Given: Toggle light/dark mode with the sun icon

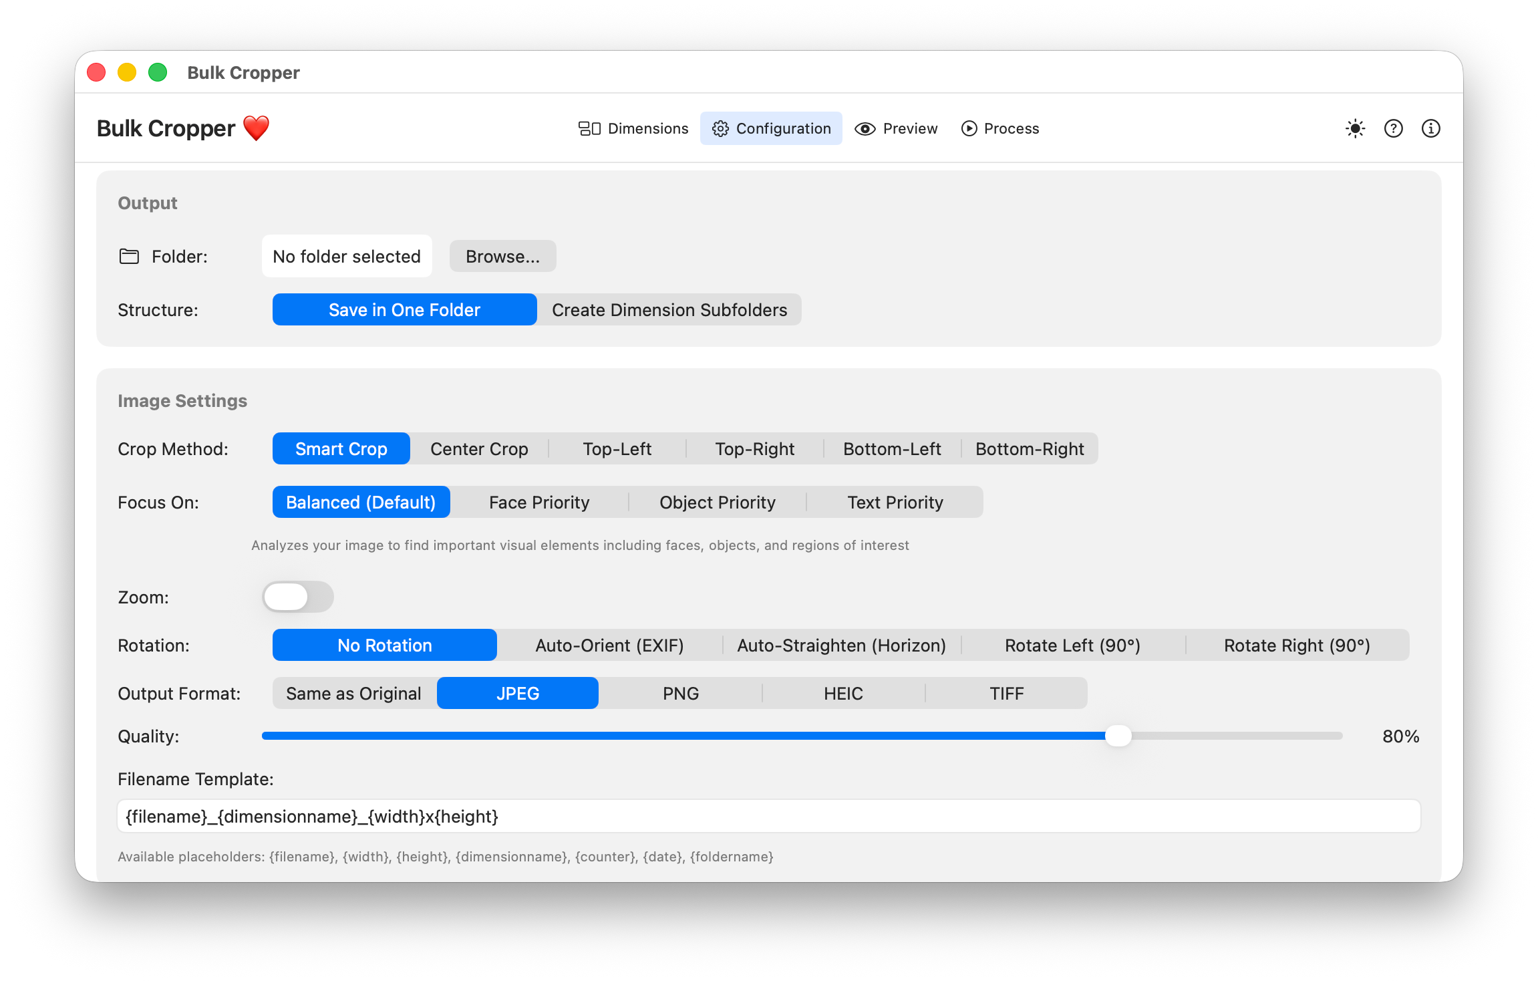Looking at the screenshot, I should point(1355,128).
